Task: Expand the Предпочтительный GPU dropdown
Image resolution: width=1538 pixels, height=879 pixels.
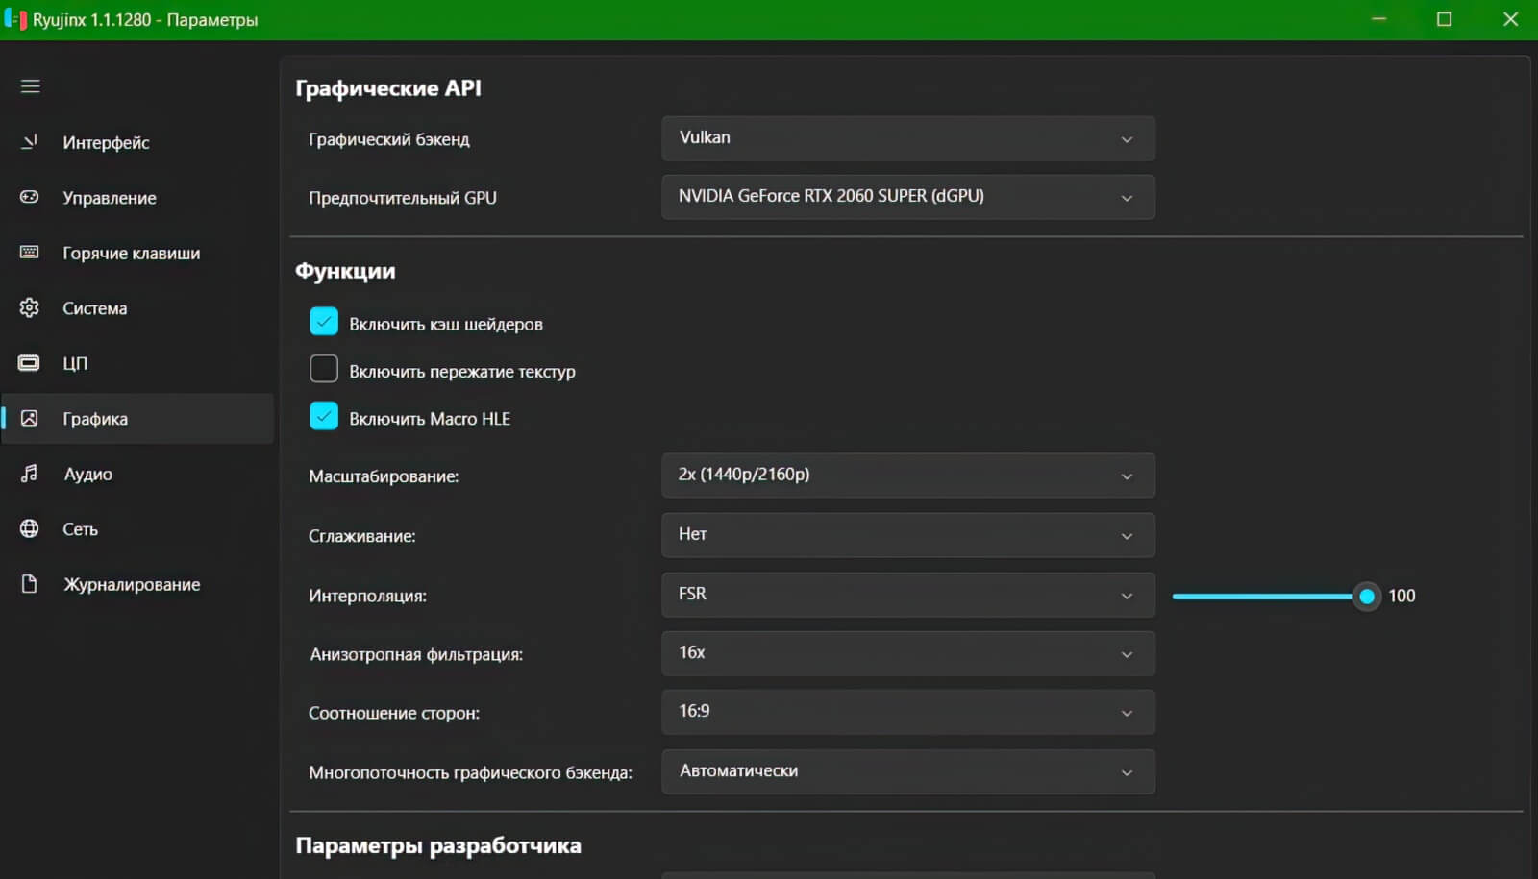Action: (x=908, y=197)
